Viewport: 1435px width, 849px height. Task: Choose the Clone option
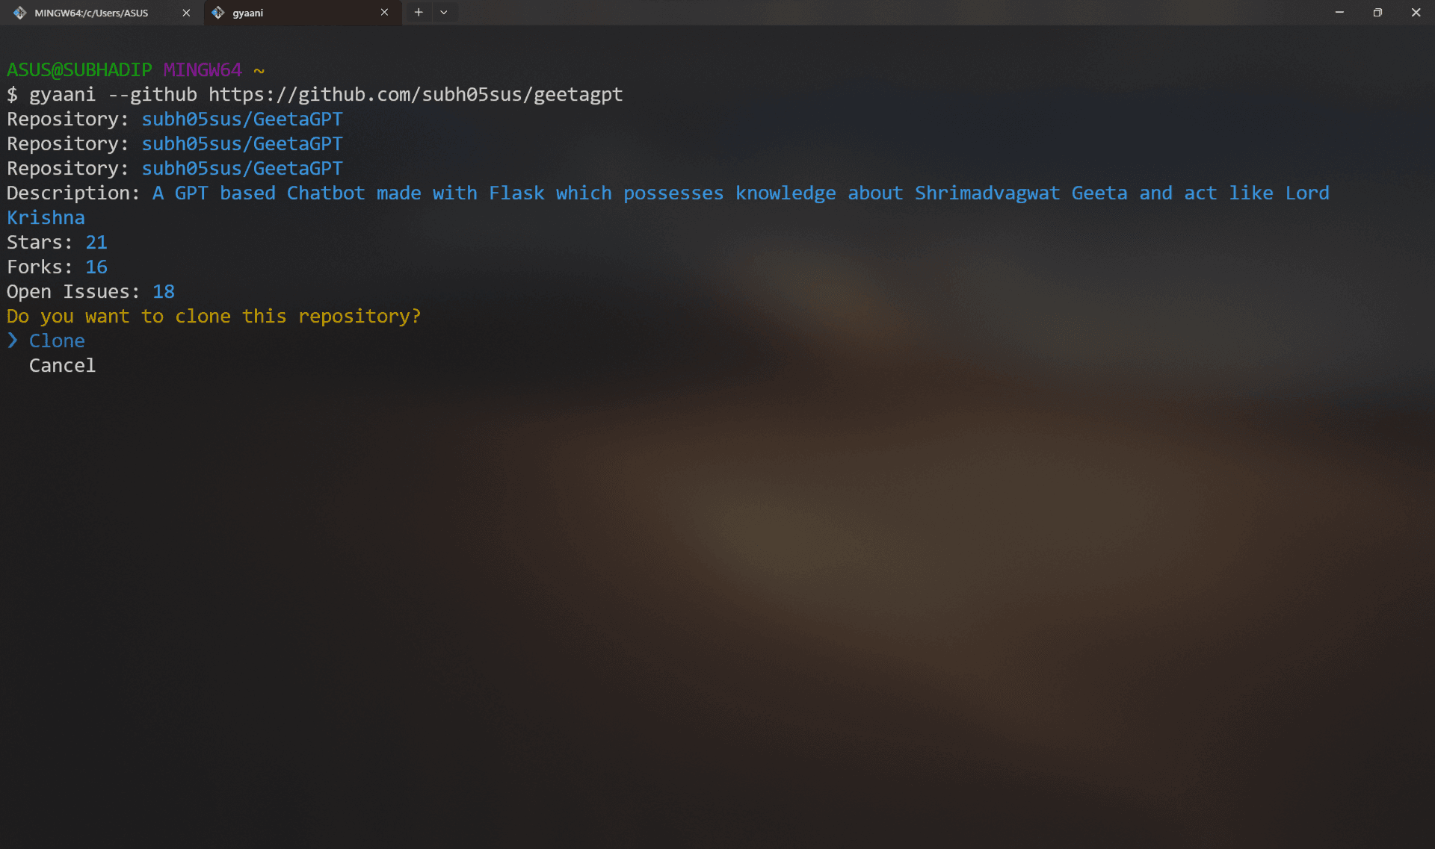point(57,341)
